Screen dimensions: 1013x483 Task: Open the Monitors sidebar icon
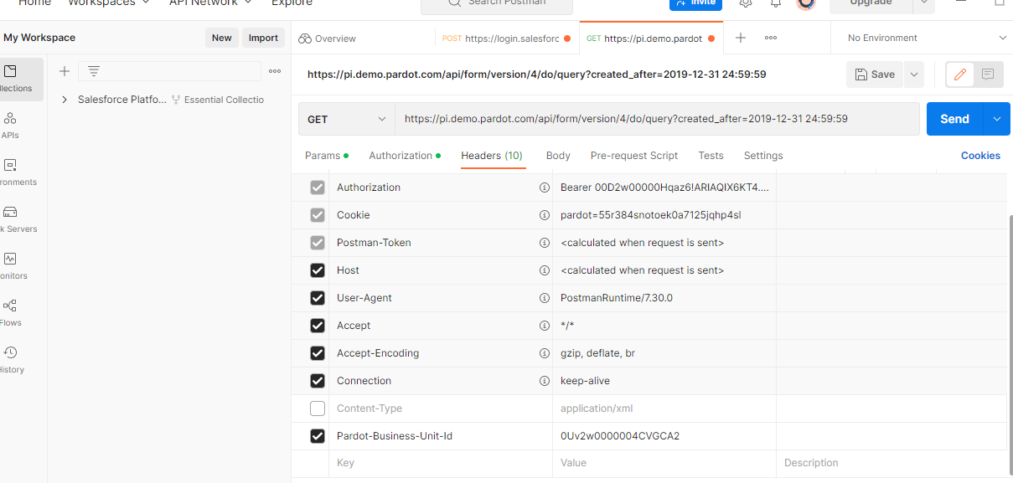point(10,265)
